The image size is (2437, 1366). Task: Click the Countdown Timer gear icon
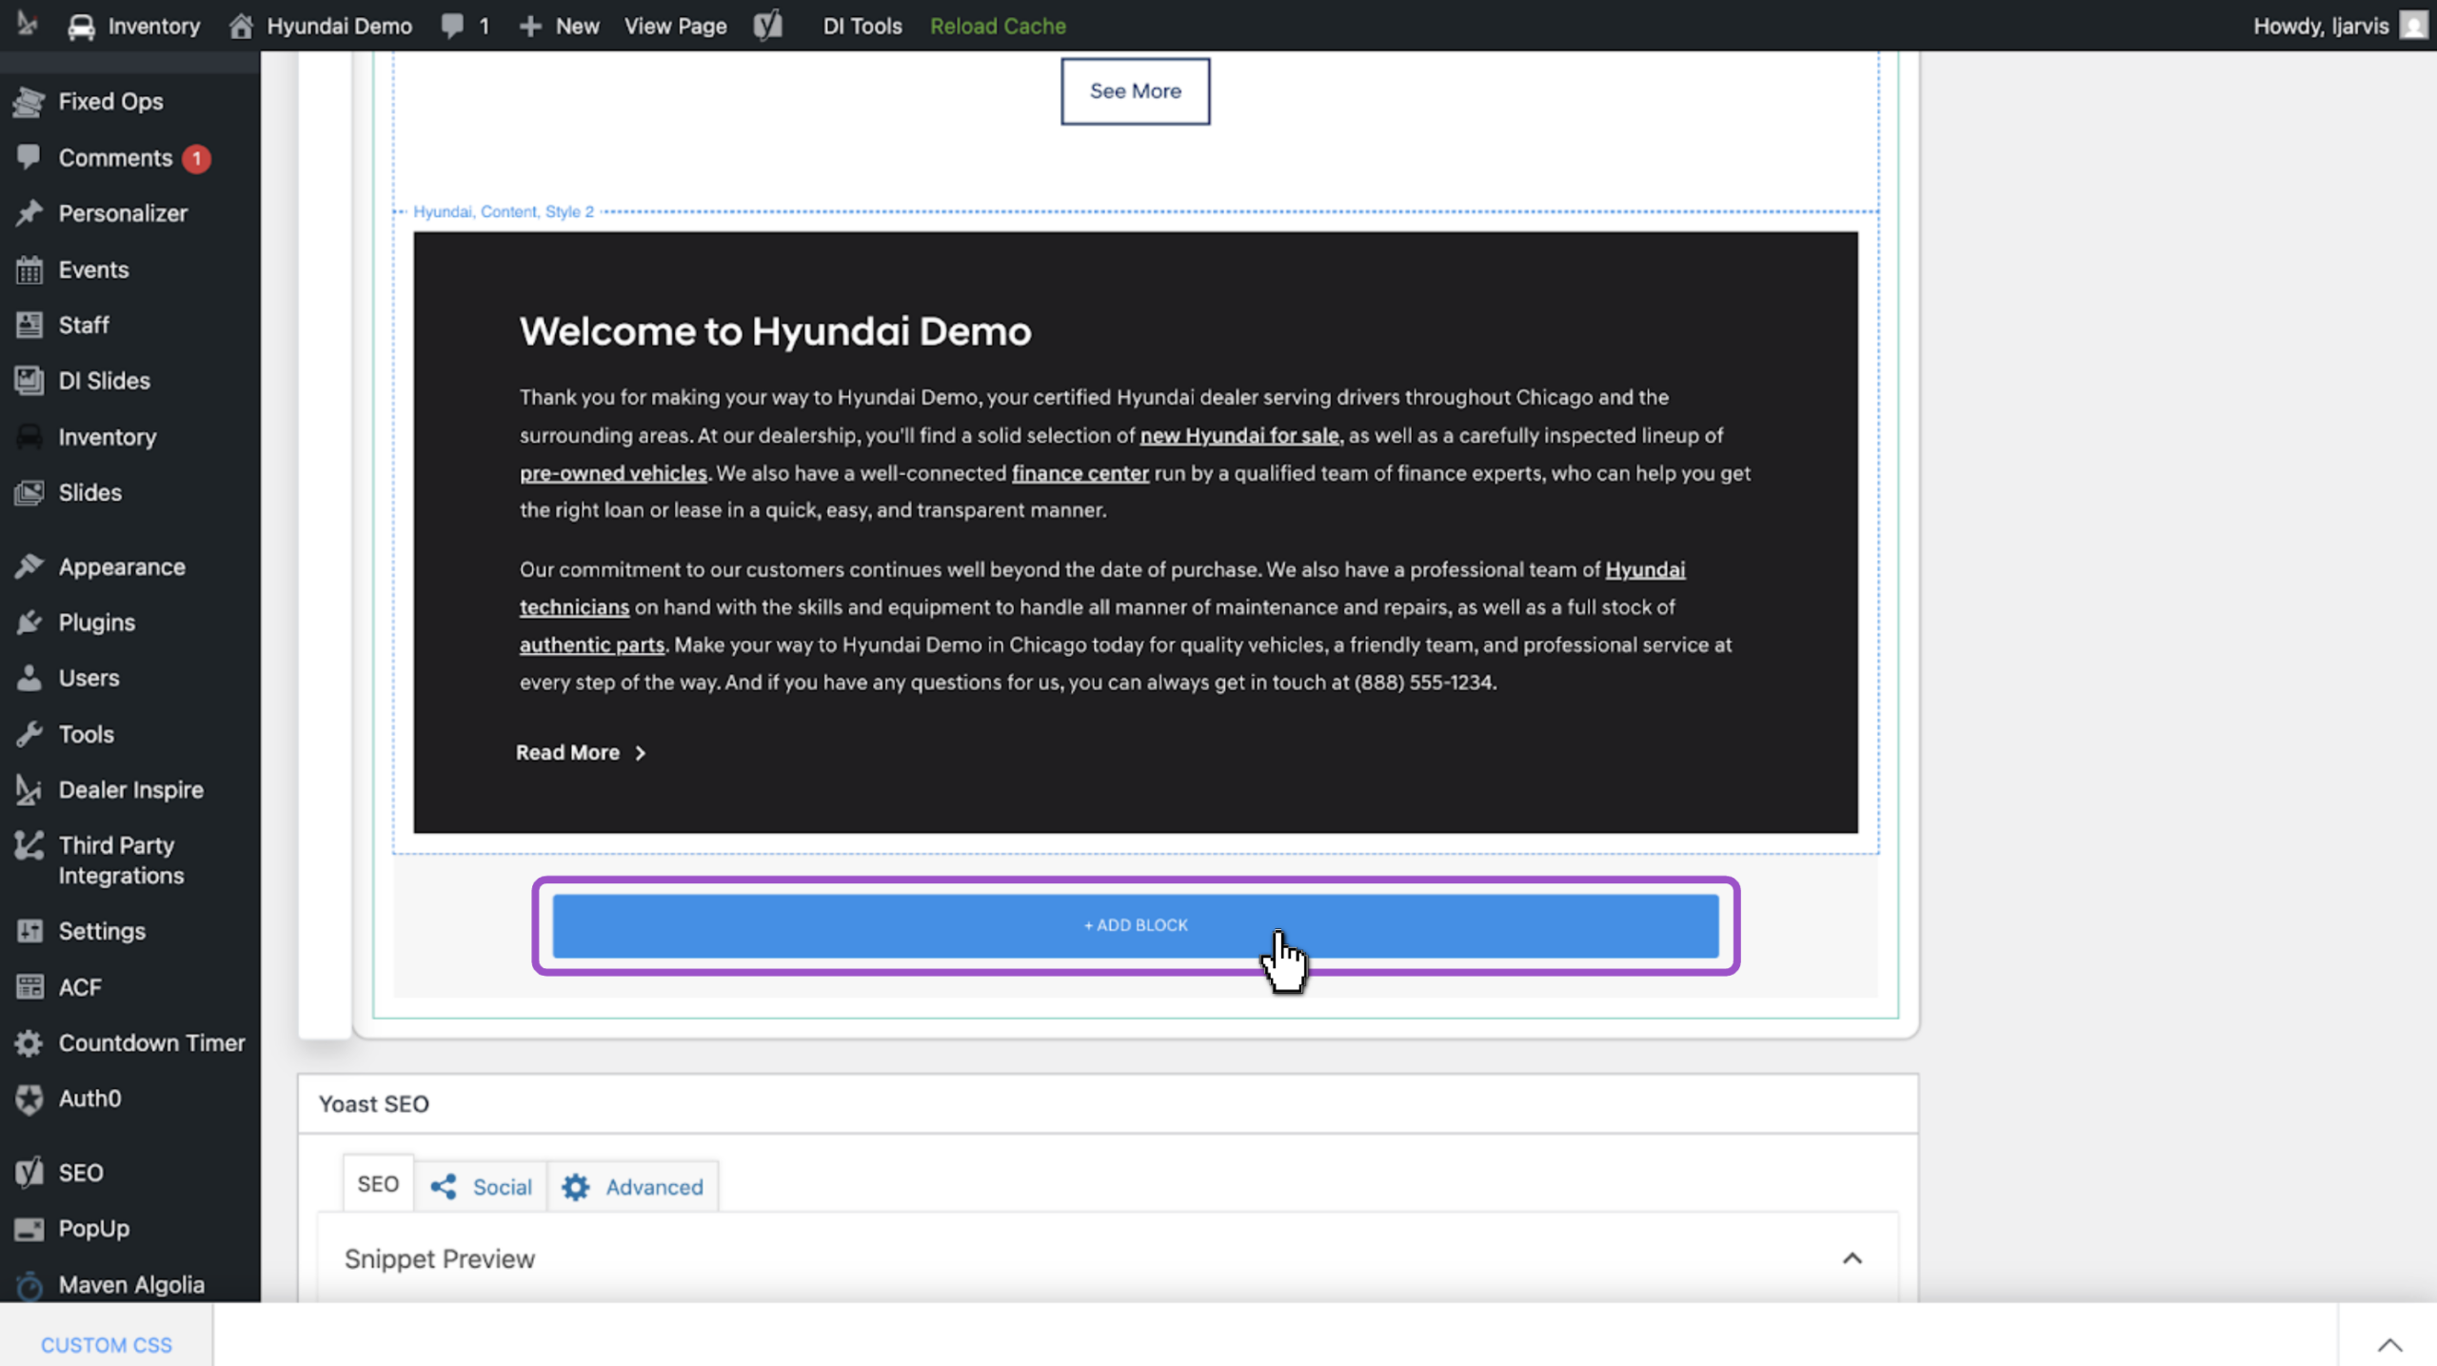pyautogui.click(x=29, y=1043)
